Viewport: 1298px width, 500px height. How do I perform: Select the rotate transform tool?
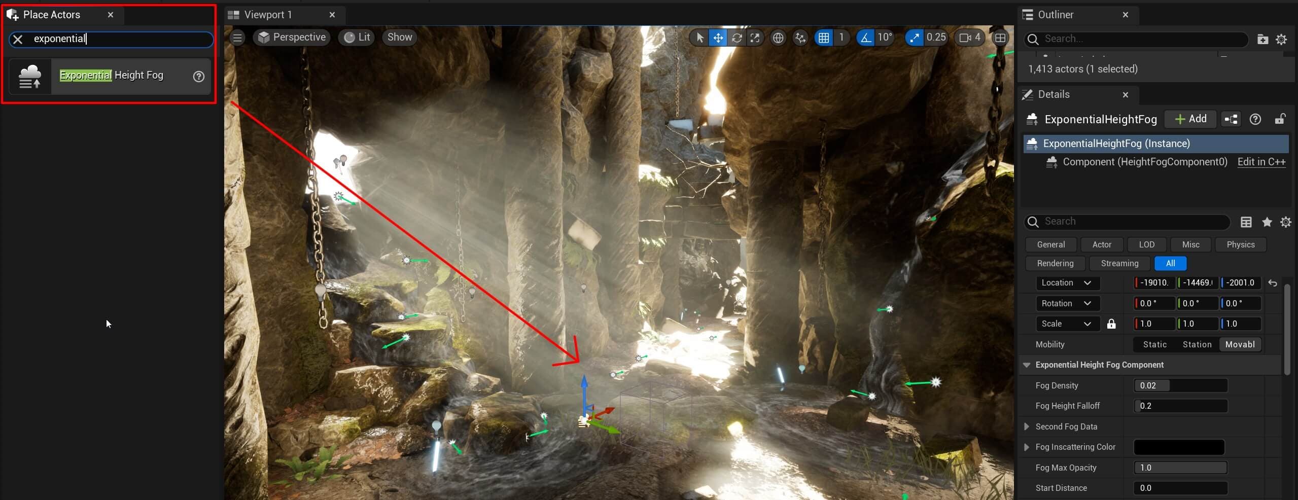click(736, 38)
